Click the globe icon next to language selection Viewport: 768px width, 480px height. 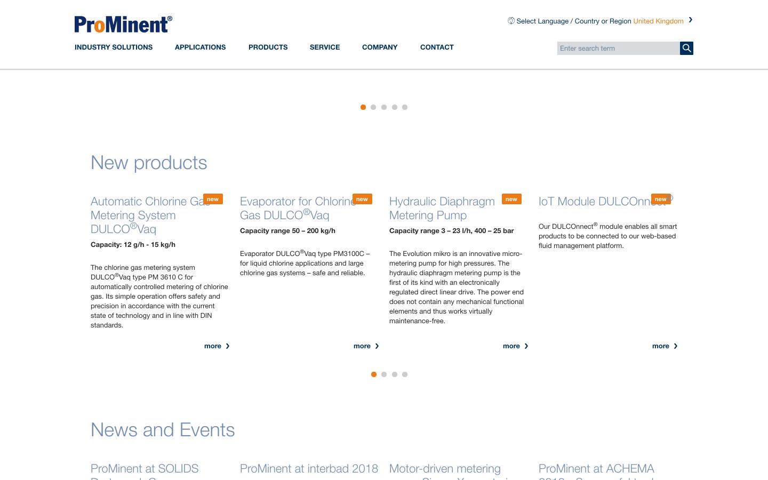click(x=511, y=21)
